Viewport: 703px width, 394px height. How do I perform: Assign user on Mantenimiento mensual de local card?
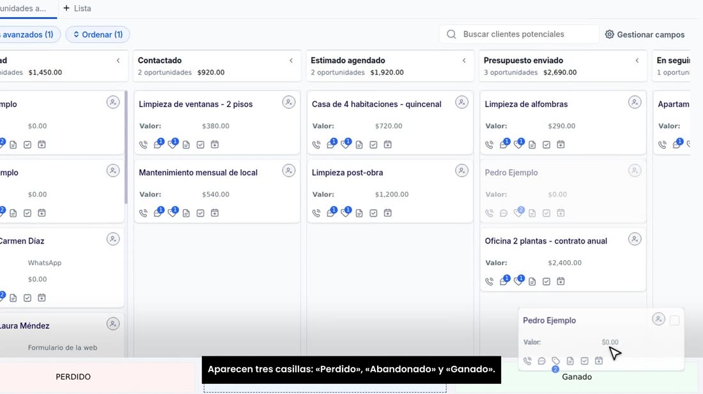tap(289, 171)
